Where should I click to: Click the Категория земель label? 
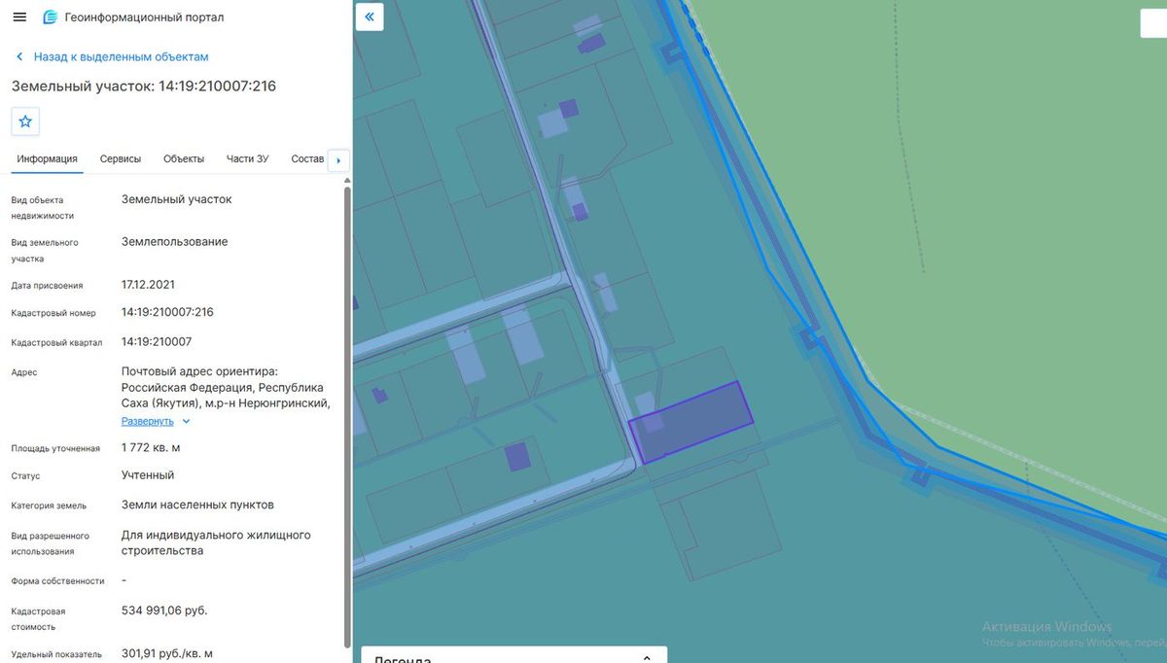49,506
